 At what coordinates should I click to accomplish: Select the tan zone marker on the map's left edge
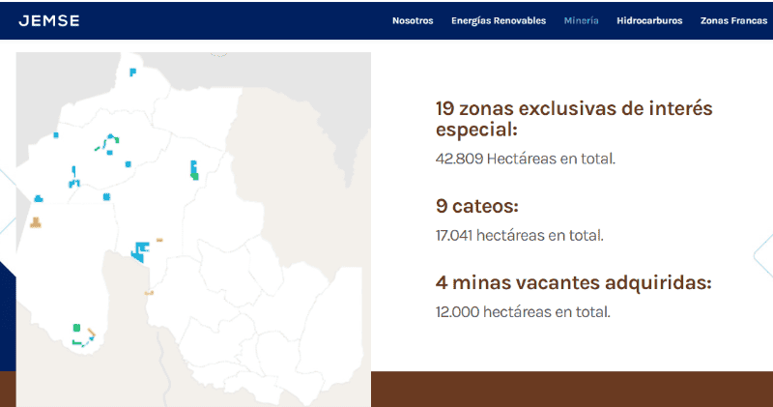pyautogui.click(x=36, y=223)
